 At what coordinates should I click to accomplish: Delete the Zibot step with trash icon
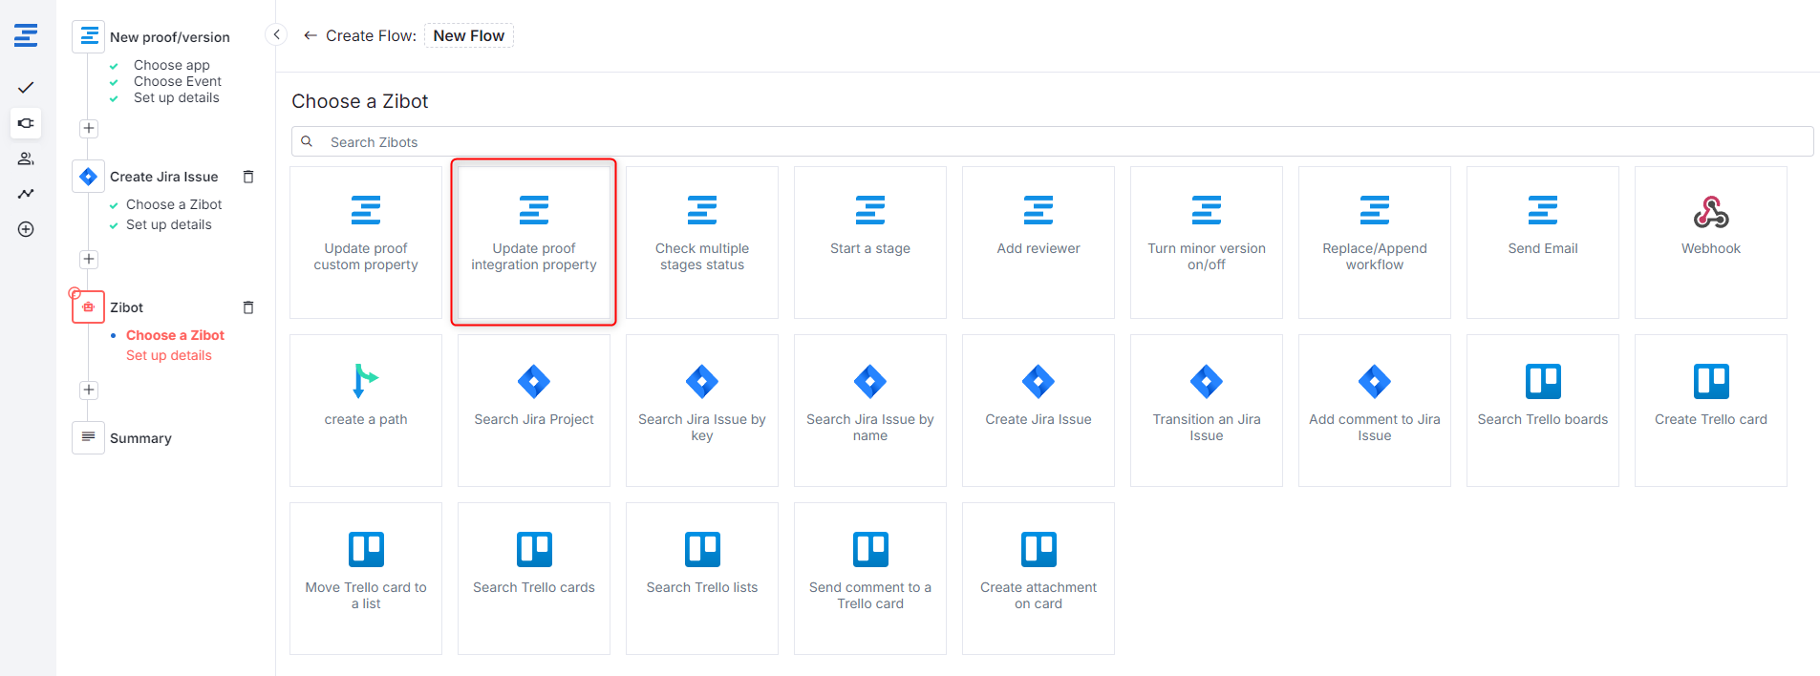click(x=248, y=307)
